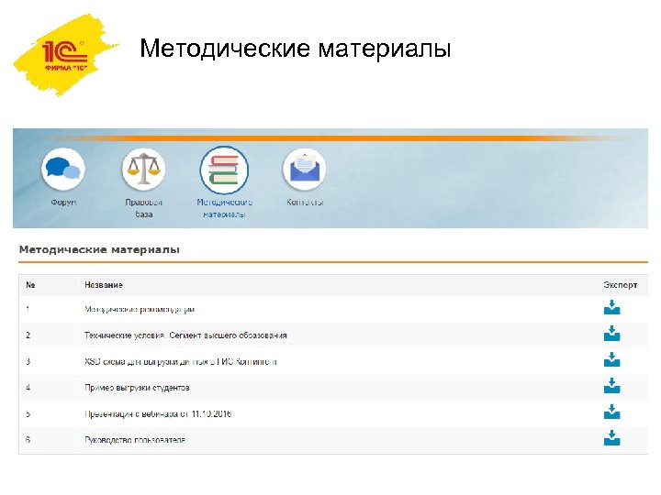Open the Форум chat bubbles icon
The image size is (661, 495).
63,170
